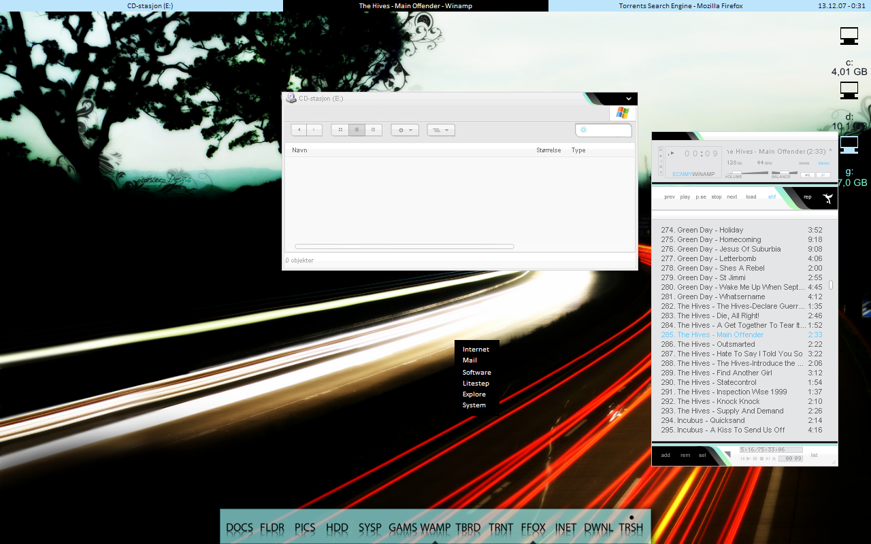
Task: Toggle rep repeat in Winamp
Action: pyautogui.click(x=808, y=197)
